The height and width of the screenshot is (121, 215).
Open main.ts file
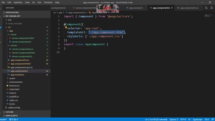(27, 93)
